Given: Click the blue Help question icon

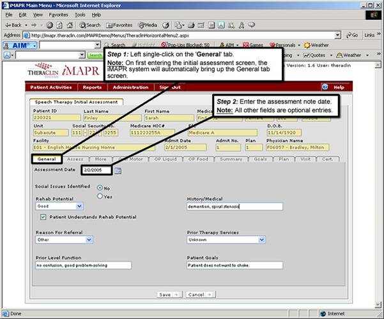Looking at the screenshot, I should tap(325, 87).
